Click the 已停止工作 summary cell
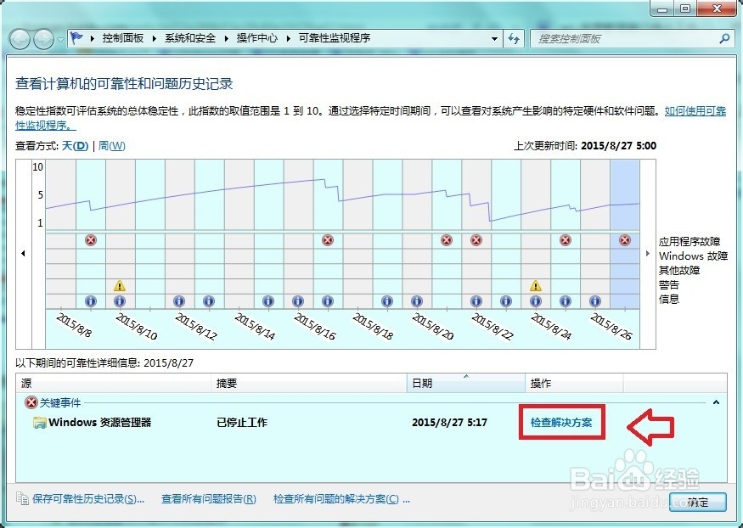Screen dimensions: 743x528 pyautogui.click(x=242, y=423)
